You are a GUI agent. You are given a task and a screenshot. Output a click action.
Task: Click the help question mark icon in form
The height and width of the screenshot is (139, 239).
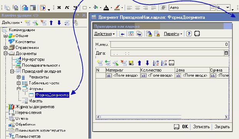pos(189,33)
